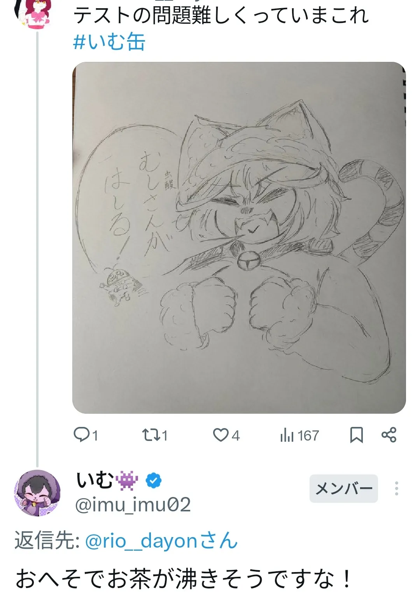Viewport: 420px width, 604px height.
Task: Tap the blue verified badge beside いむ
Action: (x=154, y=481)
